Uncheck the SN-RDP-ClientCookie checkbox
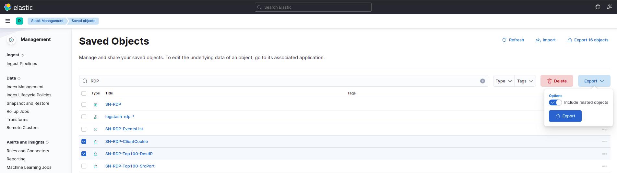This screenshot has width=617, height=173. (x=84, y=142)
